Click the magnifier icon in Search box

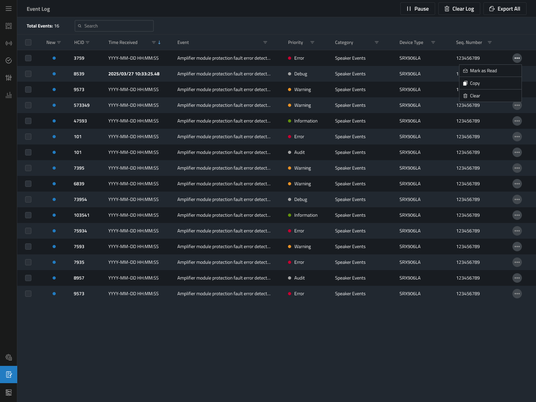click(80, 26)
